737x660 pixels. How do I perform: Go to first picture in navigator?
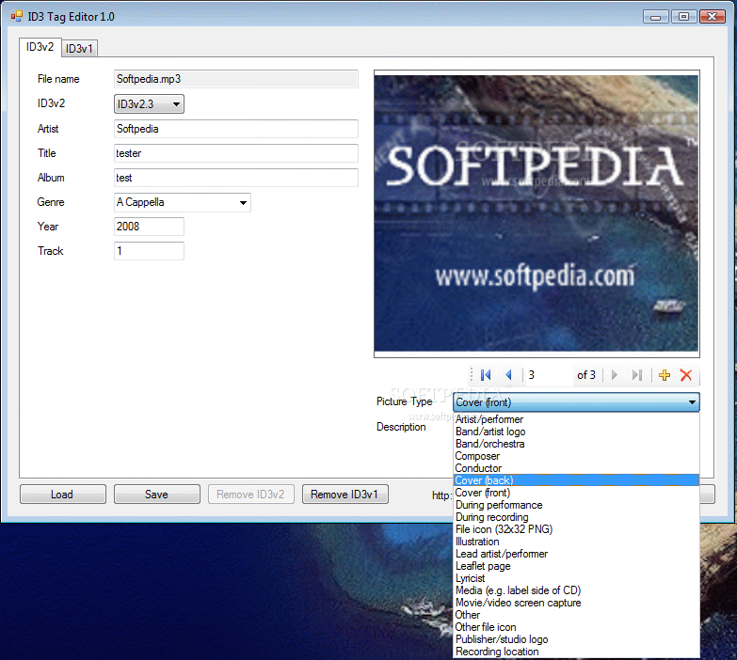[486, 375]
